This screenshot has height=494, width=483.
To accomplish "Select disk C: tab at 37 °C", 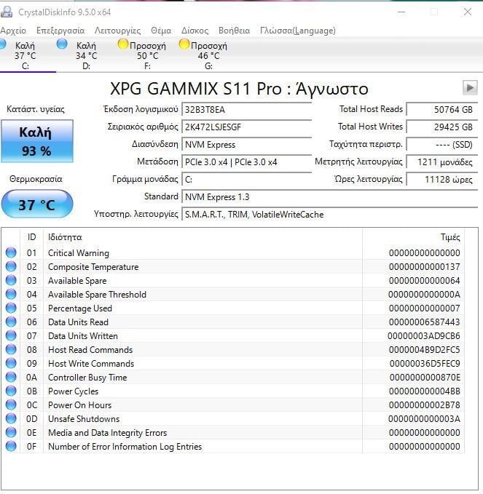I will pos(25,56).
